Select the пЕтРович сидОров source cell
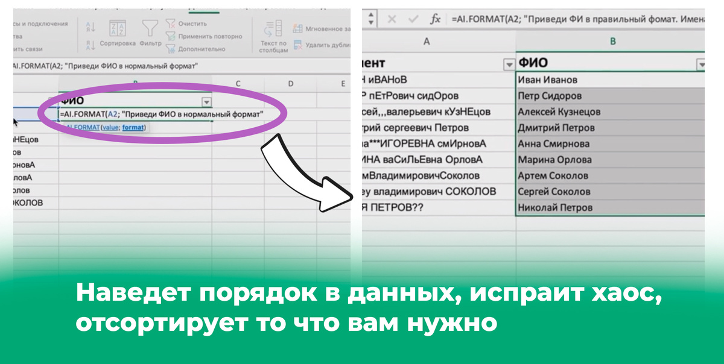The width and height of the screenshot is (724, 364). (439, 95)
